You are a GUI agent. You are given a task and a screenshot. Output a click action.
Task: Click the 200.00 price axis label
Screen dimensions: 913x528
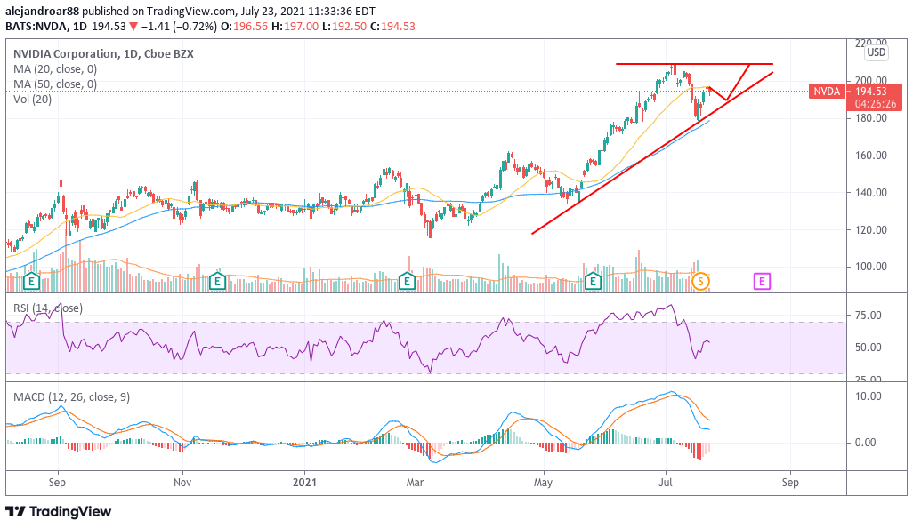coord(870,81)
